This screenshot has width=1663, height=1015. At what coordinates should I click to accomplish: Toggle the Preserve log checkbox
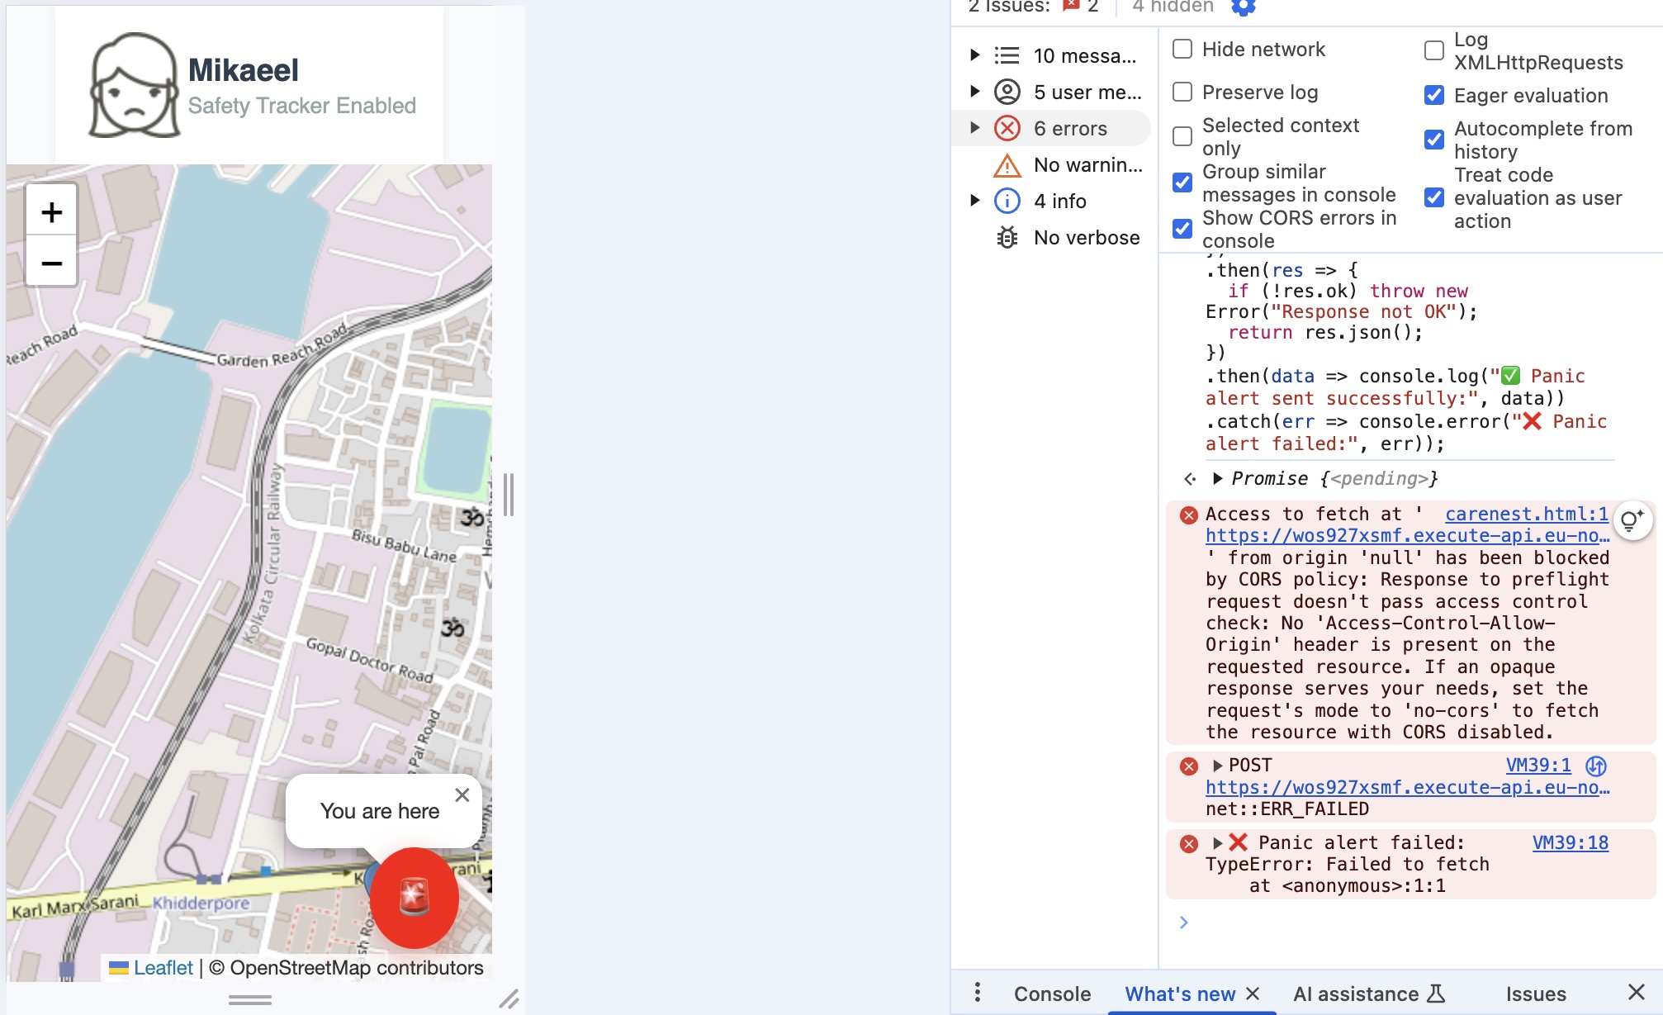pyautogui.click(x=1182, y=92)
